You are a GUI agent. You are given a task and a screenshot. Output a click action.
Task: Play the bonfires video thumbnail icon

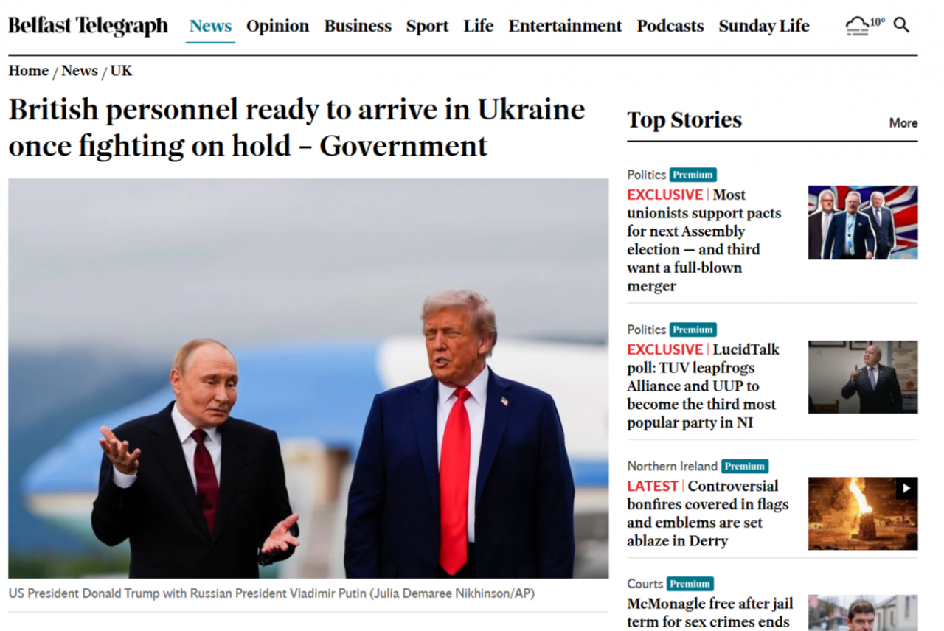pyautogui.click(x=906, y=488)
